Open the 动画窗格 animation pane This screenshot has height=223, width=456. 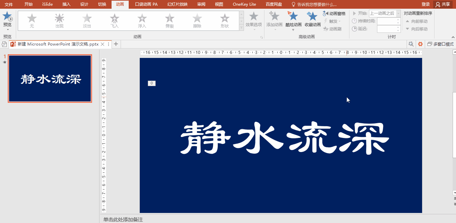pyautogui.click(x=334, y=14)
